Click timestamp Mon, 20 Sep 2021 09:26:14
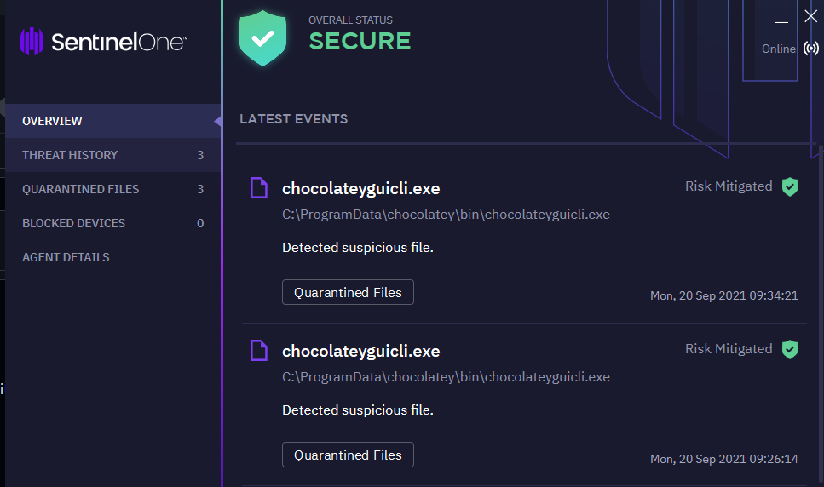The width and height of the screenshot is (824, 487). click(x=724, y=459)
